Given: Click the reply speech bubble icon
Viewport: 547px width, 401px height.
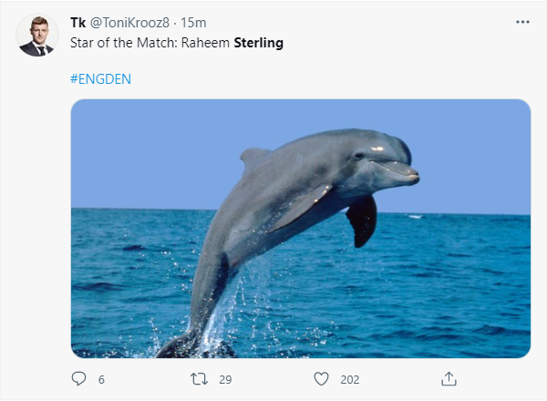Looking at the screenshot, I should [x=78, y=379].
